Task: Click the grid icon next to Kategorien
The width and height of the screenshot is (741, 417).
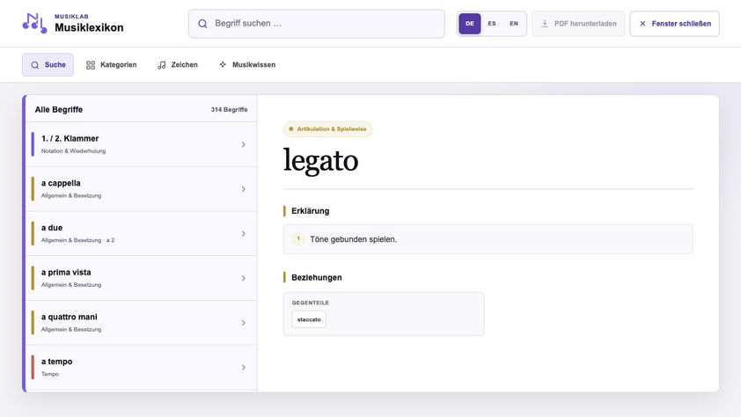Action: pos(91,65)
